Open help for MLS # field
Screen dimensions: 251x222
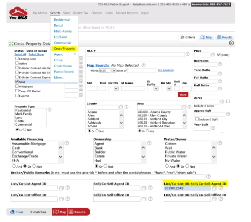pyautogui.click(x=187, y=54)
